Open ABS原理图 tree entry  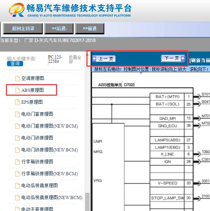[x=33, y=90]
